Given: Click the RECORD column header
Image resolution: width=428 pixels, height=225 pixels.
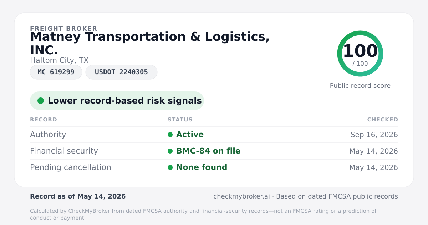Looking at the screenshot, I should pyautogui.click(x=44, y=120).
